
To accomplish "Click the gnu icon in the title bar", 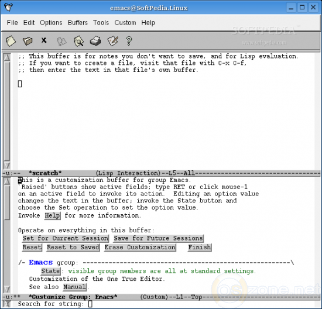I will click(x=8, y=8).
